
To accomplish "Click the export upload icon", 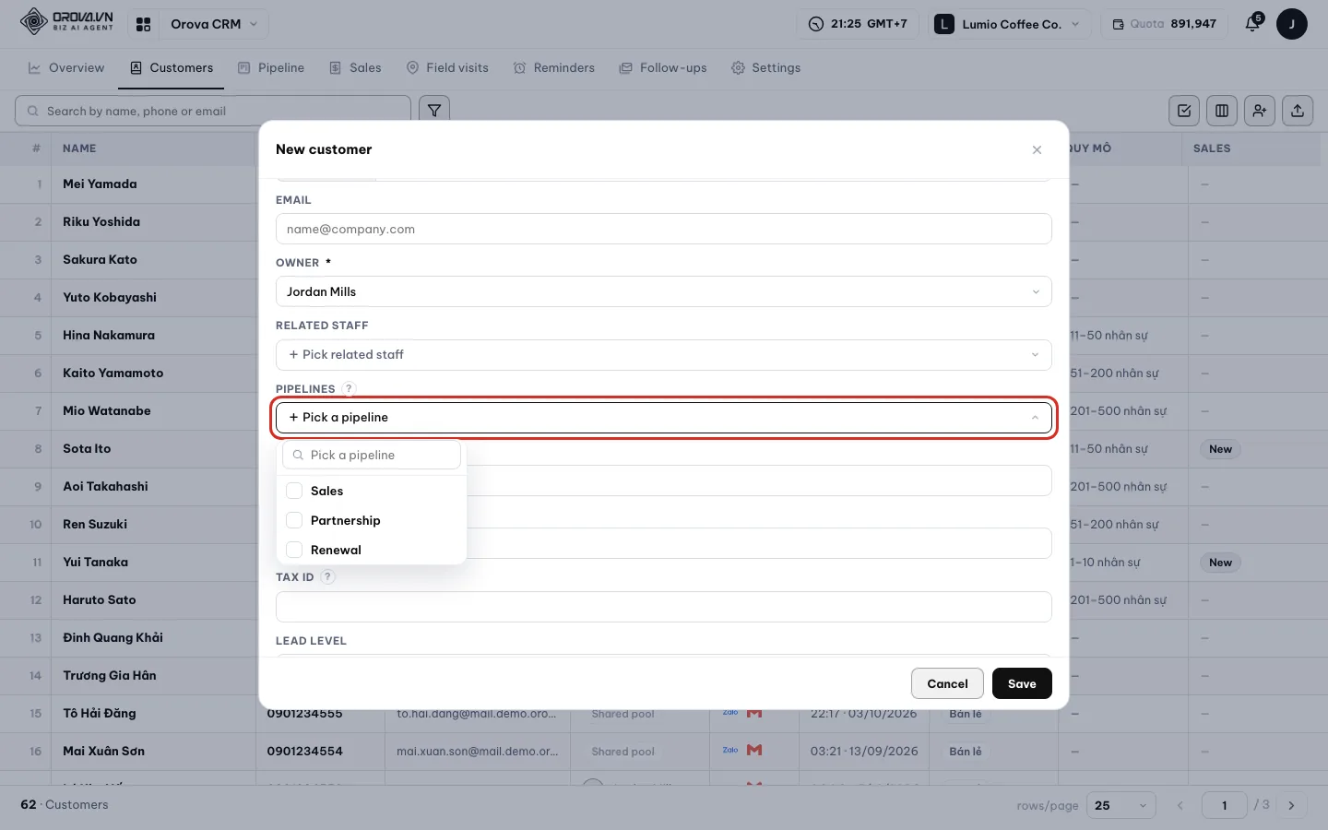I will pos(1298,111).
